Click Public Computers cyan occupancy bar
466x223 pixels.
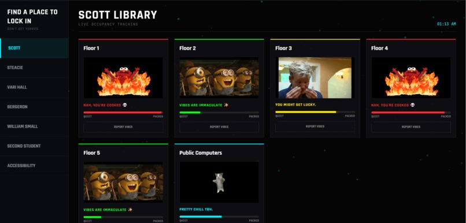pyautogui.click(x=219, y=217)
